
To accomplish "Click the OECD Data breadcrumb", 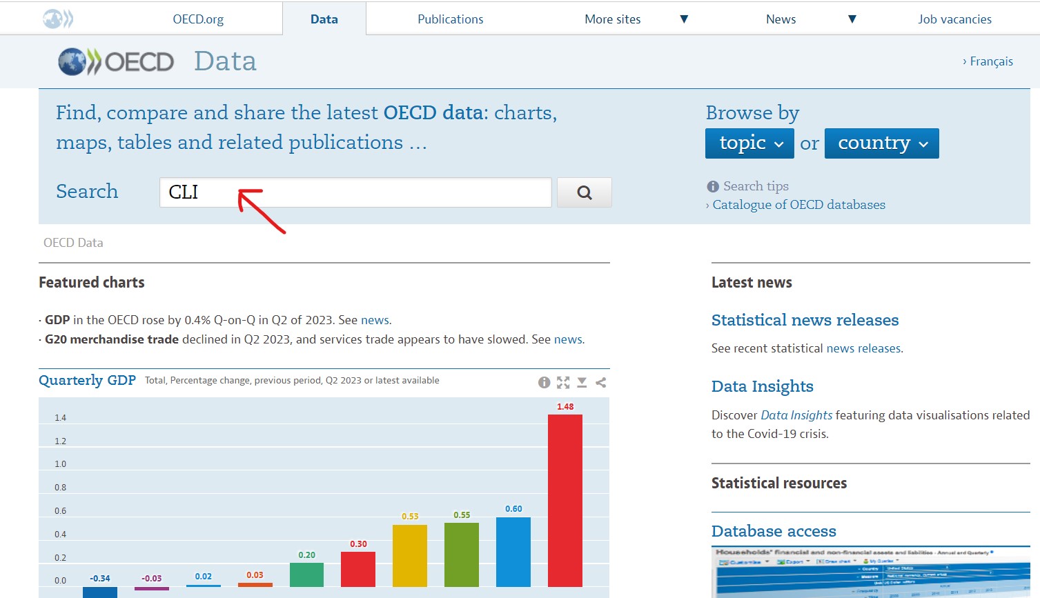I will (73, 243).
